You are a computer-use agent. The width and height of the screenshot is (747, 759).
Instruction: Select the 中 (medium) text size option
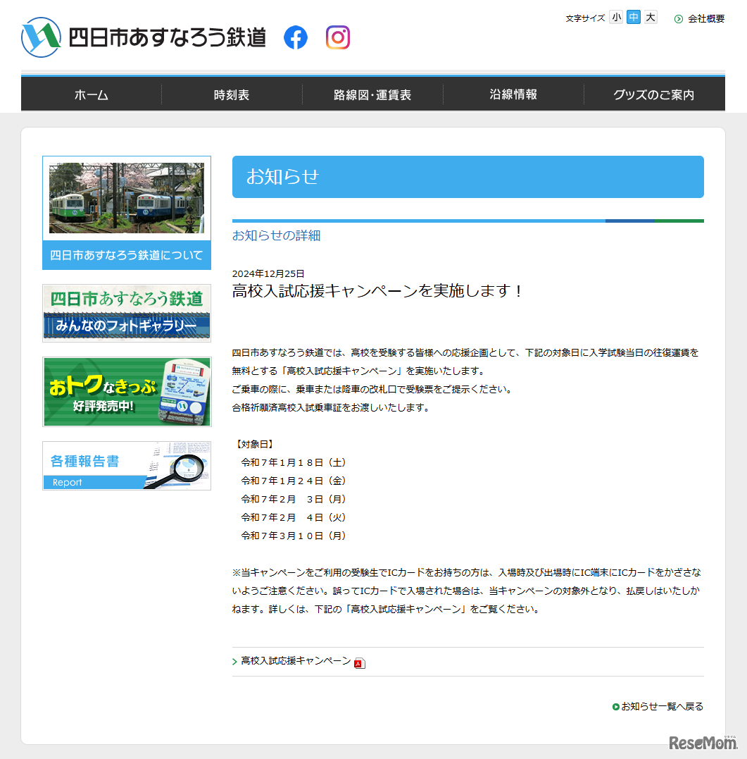pyautogui.click(x=633, y=18)
